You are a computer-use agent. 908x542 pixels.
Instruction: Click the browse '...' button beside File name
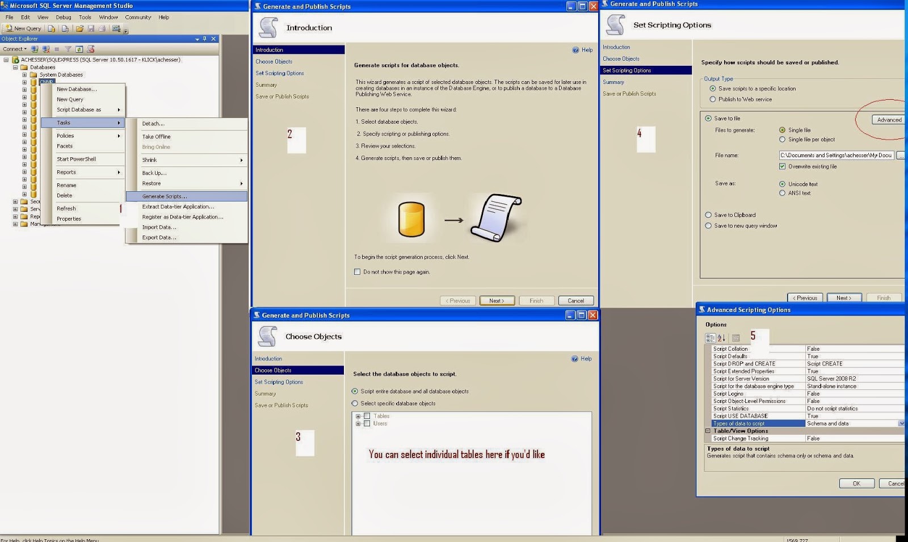click(x=901, y=155)
